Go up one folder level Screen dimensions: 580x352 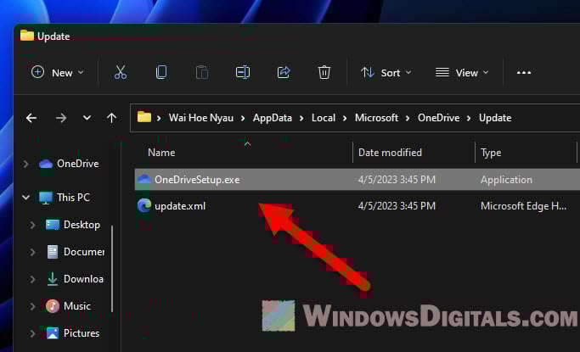111,118
